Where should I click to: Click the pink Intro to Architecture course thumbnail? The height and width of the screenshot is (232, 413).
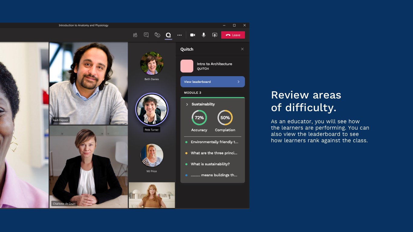coord(187,66)
